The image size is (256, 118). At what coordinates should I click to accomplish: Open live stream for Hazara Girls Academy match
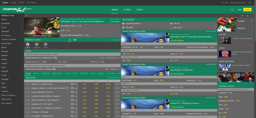pyautogui.click(x=54, y=69)
